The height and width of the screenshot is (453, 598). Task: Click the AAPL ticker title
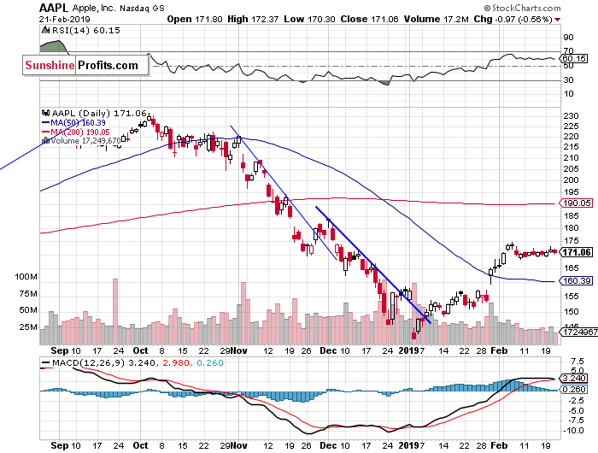(54, 8)
